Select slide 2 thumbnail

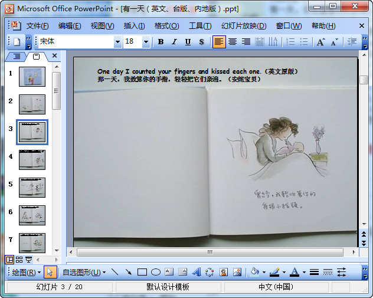coord(32,104)
